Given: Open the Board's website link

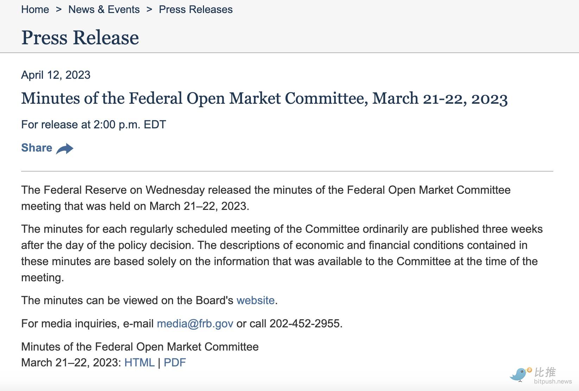Looking at the screenshot, I should tap(255, 300).
